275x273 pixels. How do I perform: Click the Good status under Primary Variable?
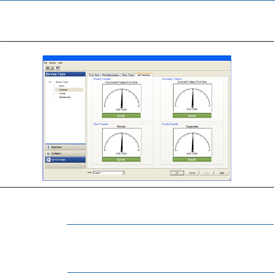click(x=121, y=115)
